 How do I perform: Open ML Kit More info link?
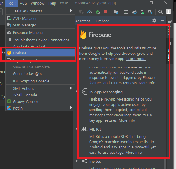[134, 152]
